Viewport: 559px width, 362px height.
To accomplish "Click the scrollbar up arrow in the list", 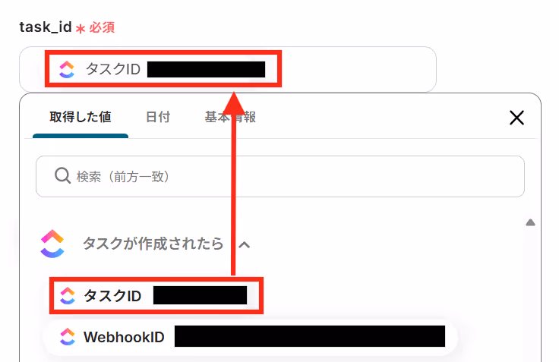I will tap(530, 222).
